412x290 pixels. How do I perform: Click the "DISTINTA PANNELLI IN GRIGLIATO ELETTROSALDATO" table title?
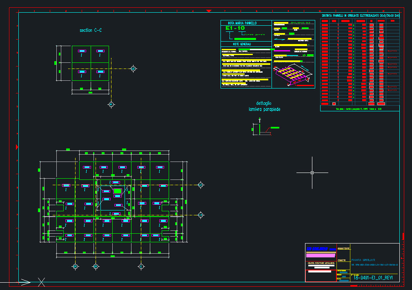361,16
